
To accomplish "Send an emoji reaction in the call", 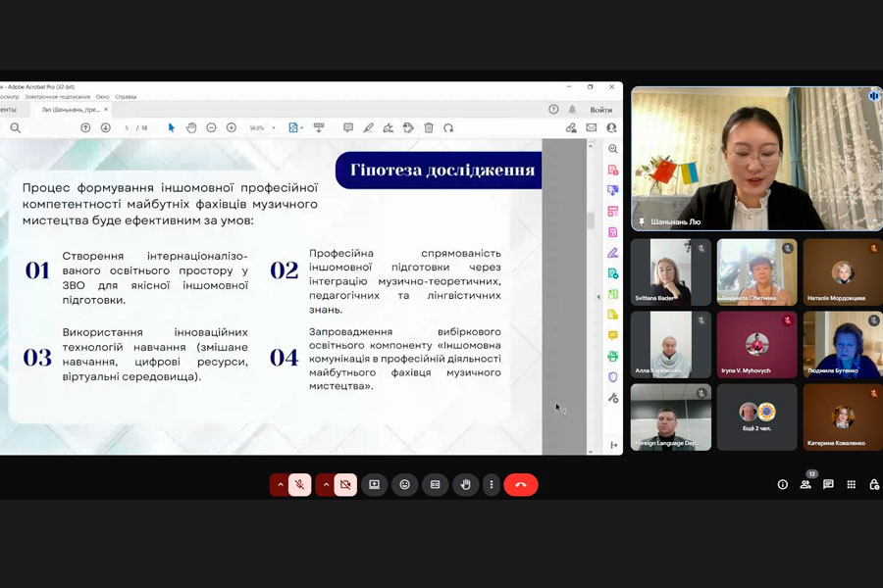I will coord(404,484).
